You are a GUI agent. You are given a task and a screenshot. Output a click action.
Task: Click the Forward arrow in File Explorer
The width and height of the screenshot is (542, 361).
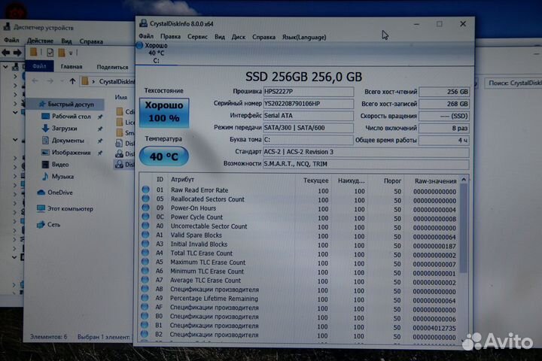pyautogui.click(x=50, y=80)
